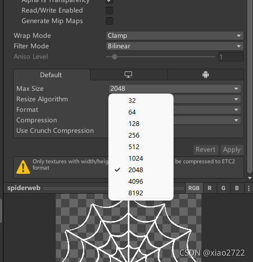Click the Use Crunch Compression label
This screenshot has height=262, width=253.
55,131
